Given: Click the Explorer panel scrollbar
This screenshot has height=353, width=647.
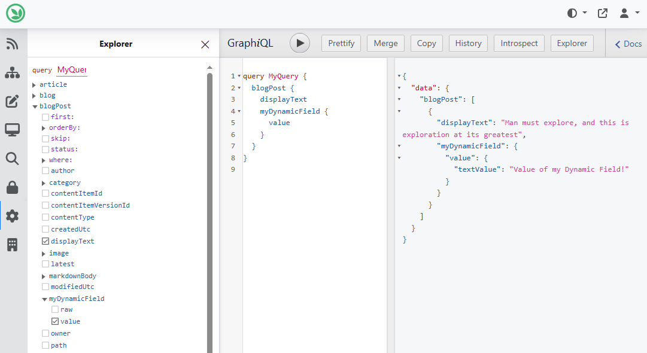Looking at the screenshot, I should pos(209,212).
